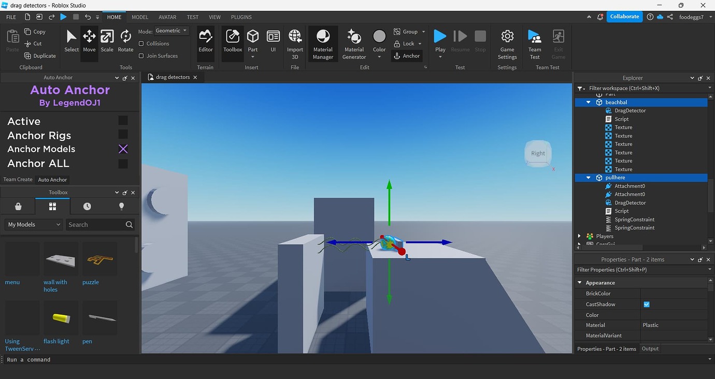Activate the Scale tool
Image resolution: width=715 pixels, height=379 pixels.
click(x=107, y=40)
